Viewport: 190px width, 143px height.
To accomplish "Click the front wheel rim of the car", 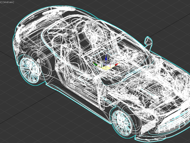I will tap(122, 123).
